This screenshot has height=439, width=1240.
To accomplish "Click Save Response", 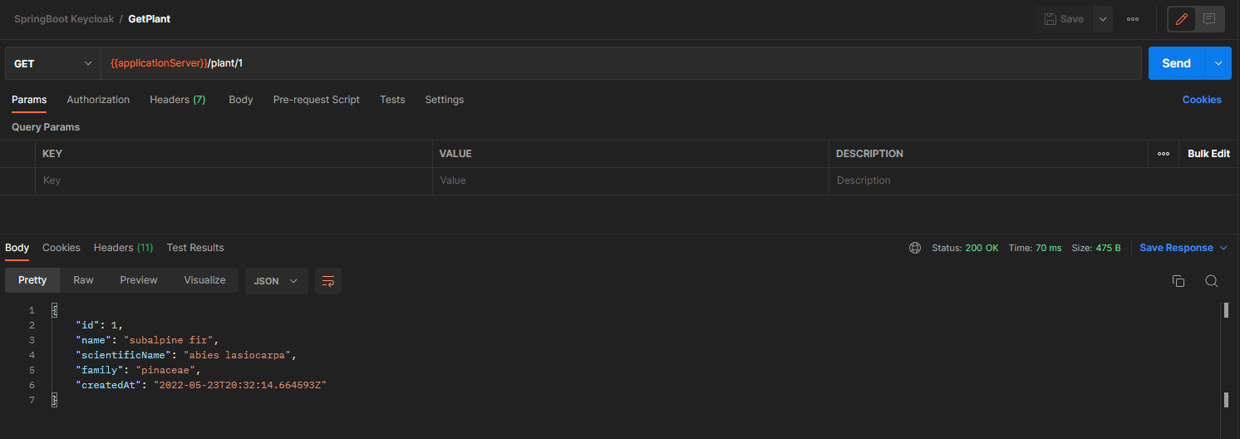I will pyautogui.click(x=1176, y=248).
